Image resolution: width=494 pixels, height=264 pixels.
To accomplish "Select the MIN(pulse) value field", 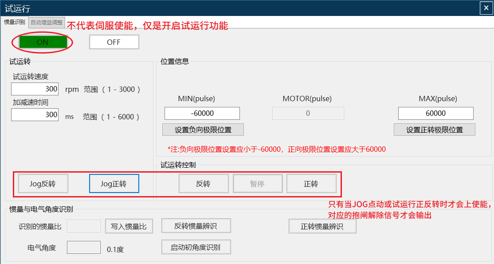I will (x=202, y=113).
